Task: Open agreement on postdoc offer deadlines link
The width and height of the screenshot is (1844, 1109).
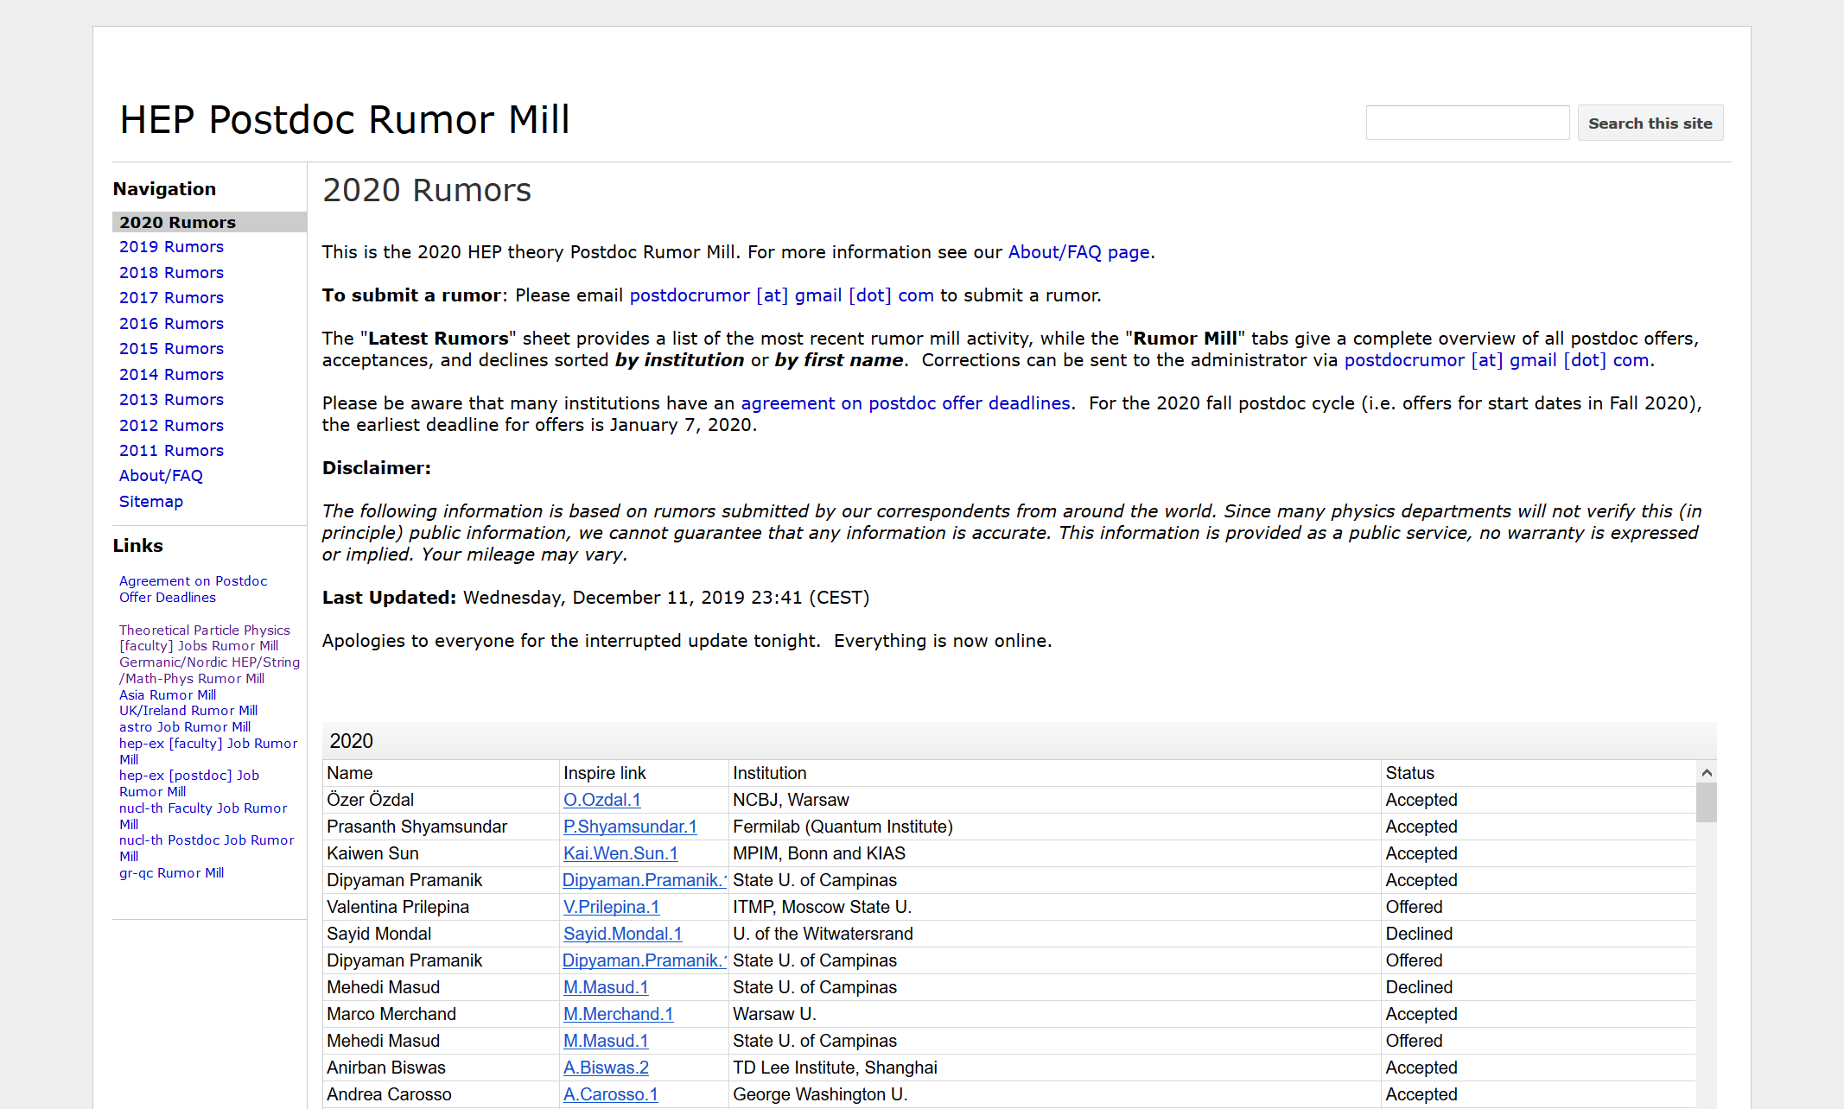Action: tap(906, 402)
